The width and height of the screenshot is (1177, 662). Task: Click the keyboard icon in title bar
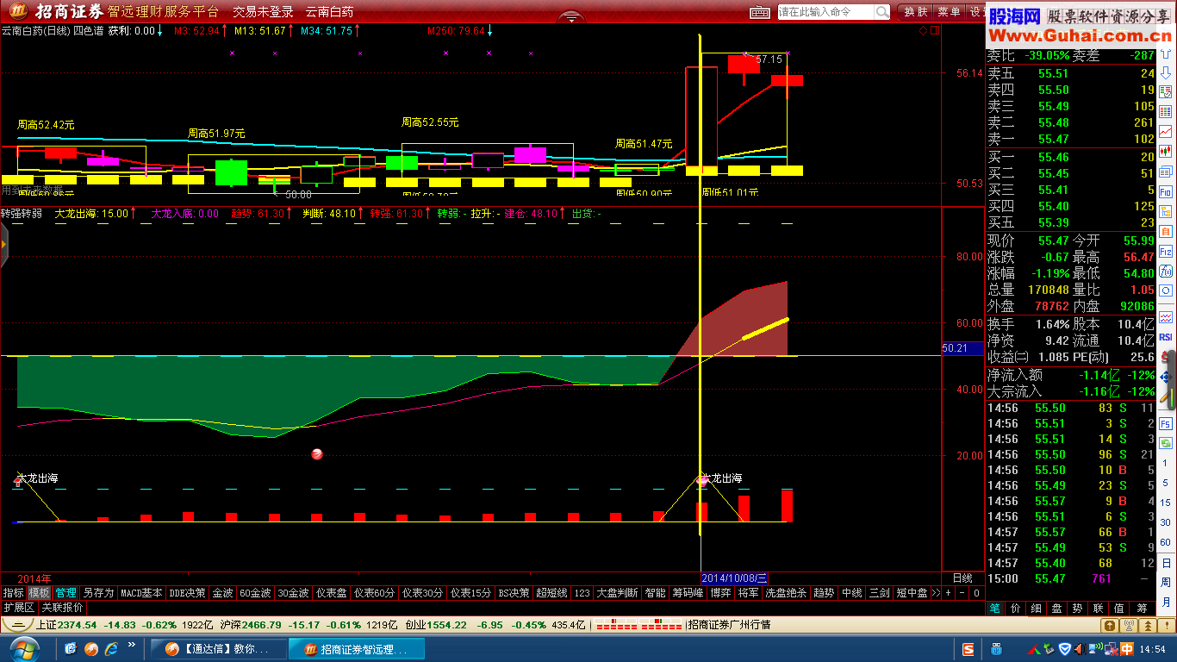coord(759,12)
